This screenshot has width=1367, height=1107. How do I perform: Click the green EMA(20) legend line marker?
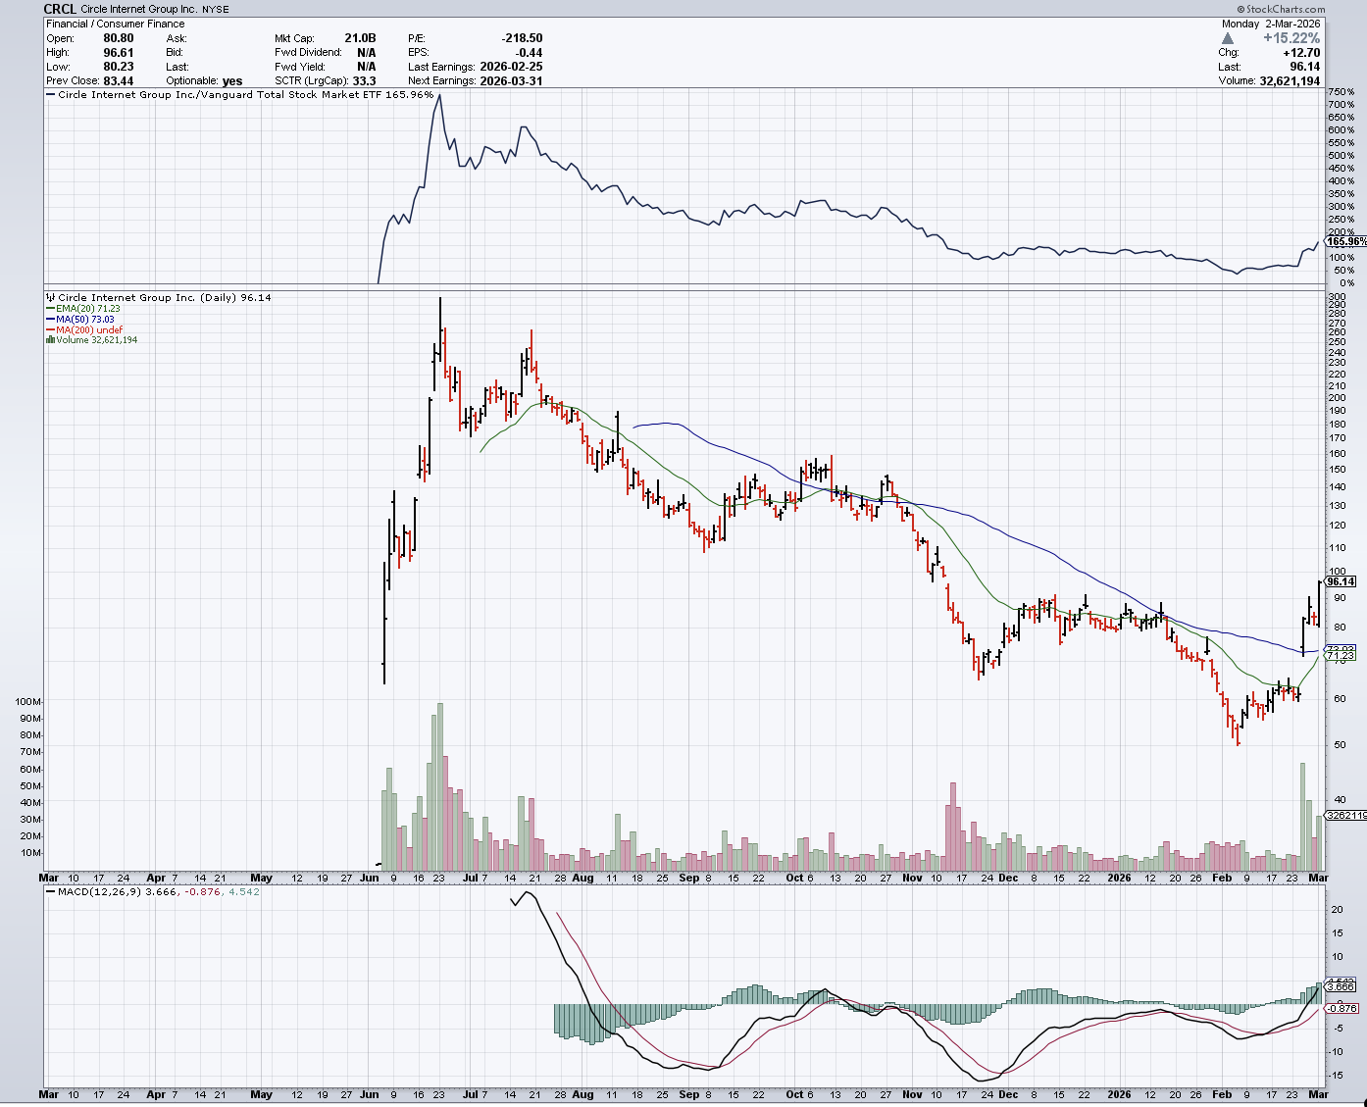[x=51, y=309]
